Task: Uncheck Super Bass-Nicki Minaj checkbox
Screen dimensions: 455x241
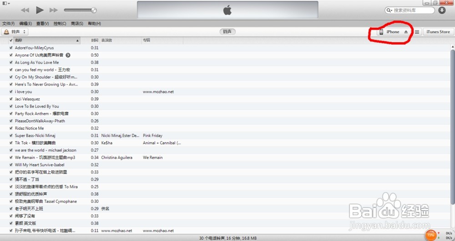Action: point(11,135)
